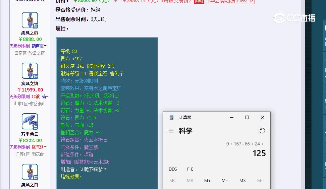
Task: Toggle the DEG angle unit in Calculator
Action: [x=173, y=169]
